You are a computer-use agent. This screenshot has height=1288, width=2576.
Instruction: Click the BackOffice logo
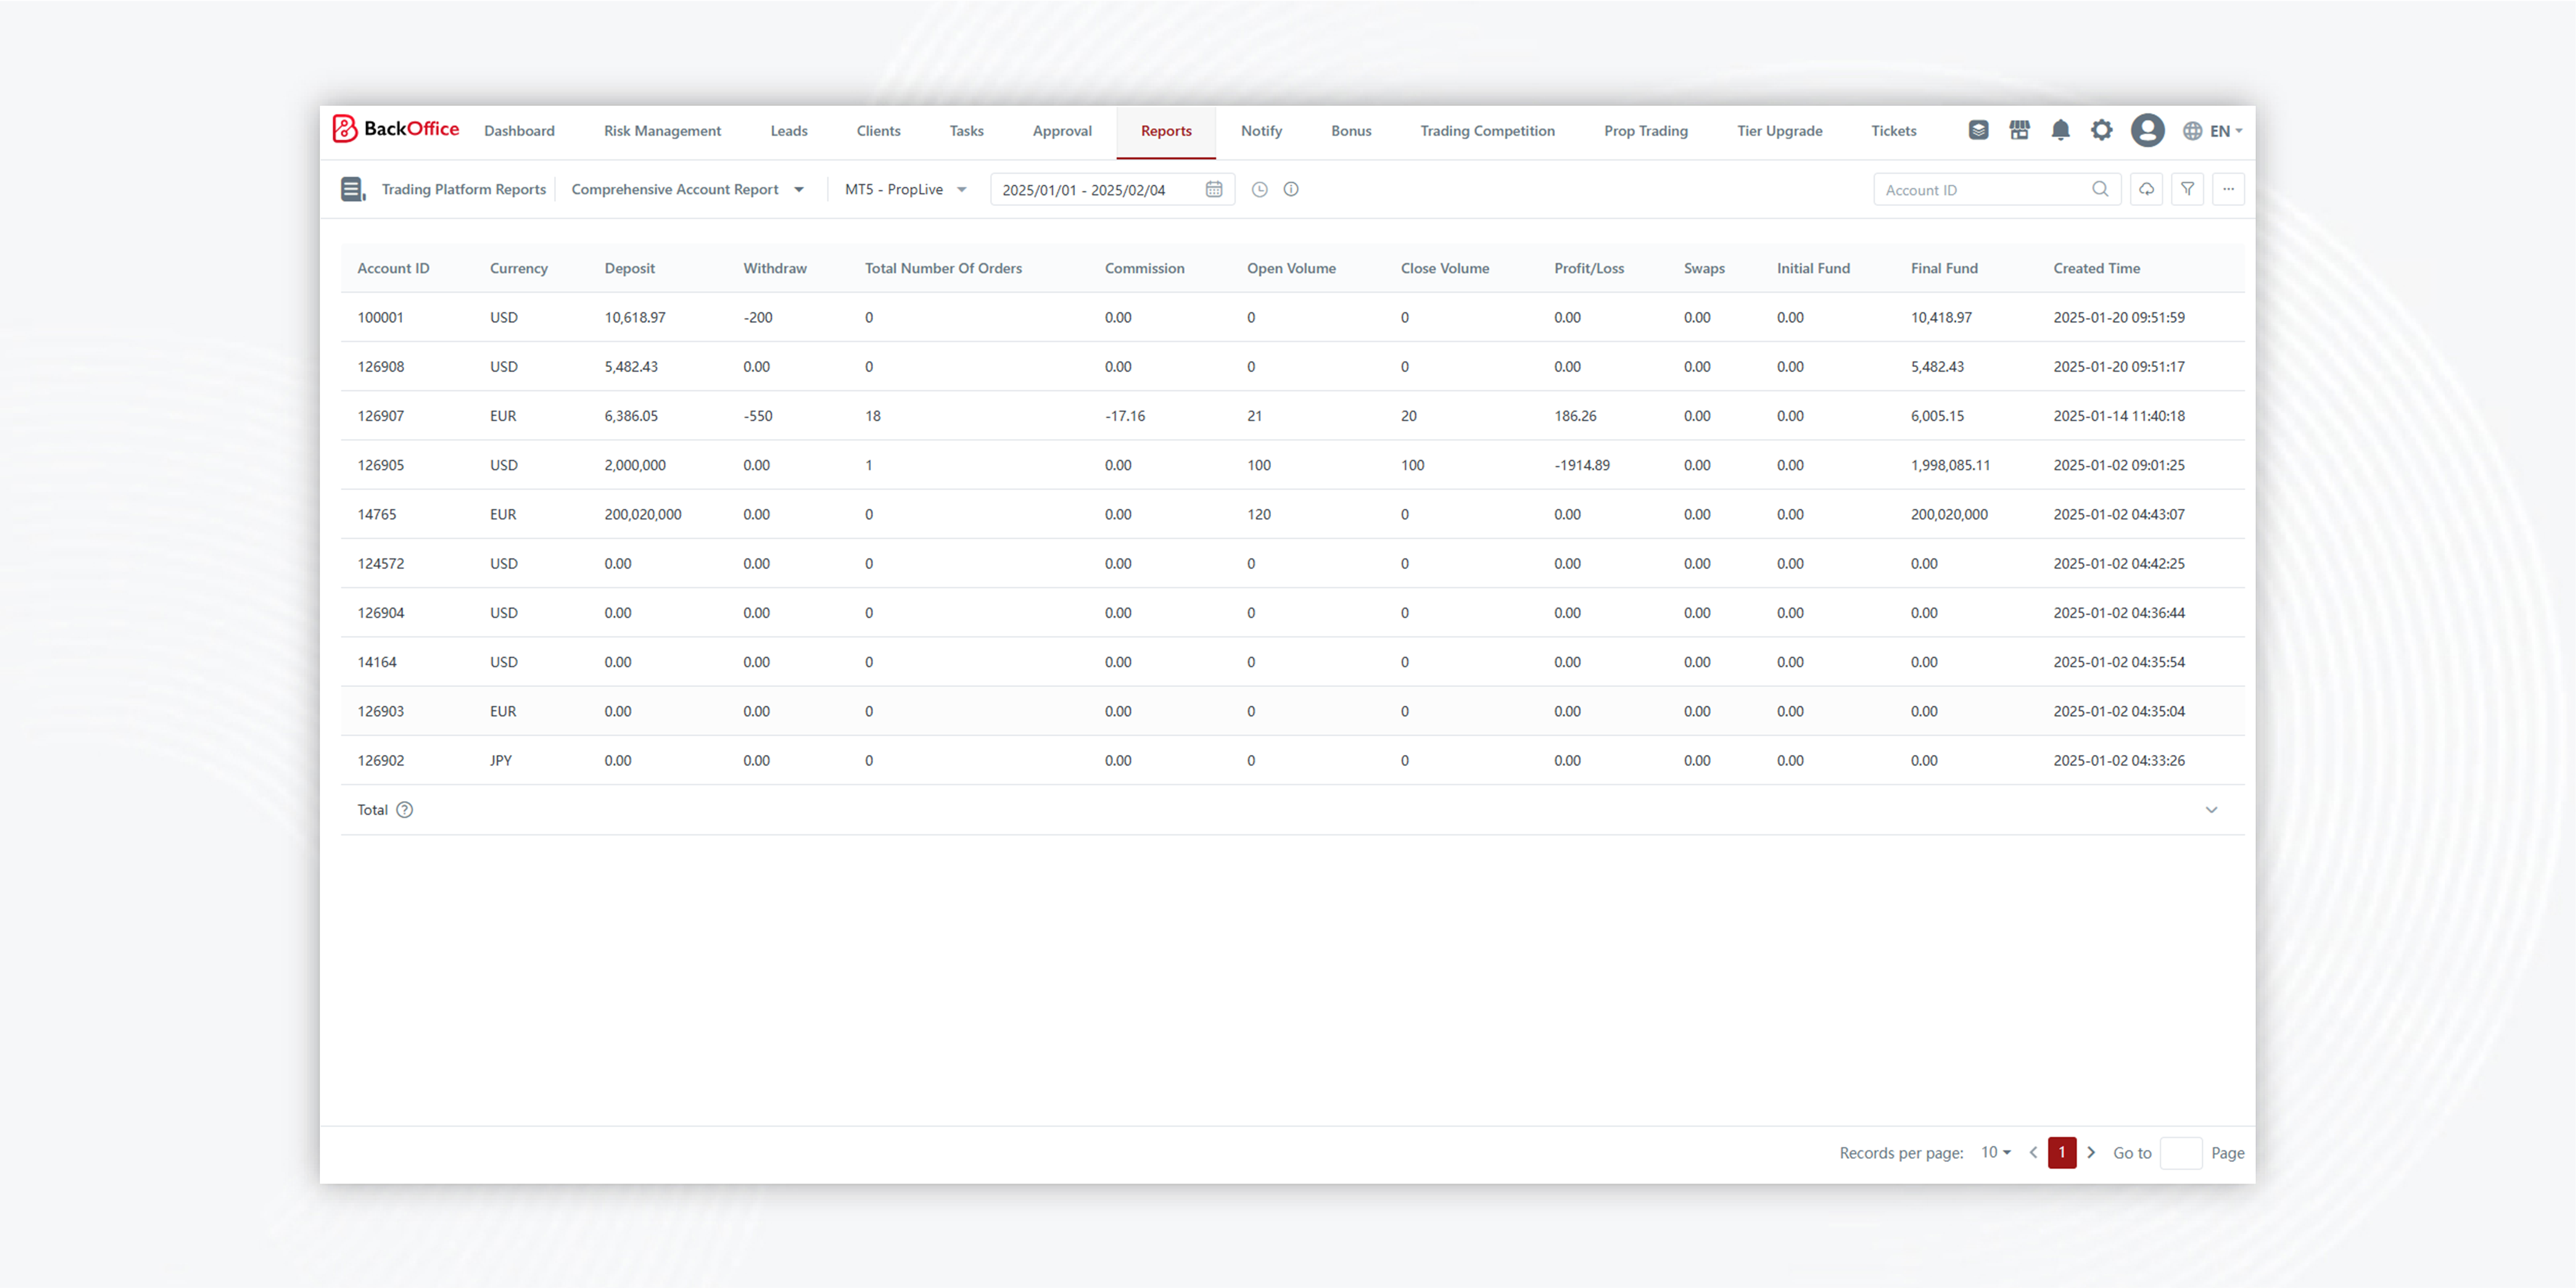[396, 129]
